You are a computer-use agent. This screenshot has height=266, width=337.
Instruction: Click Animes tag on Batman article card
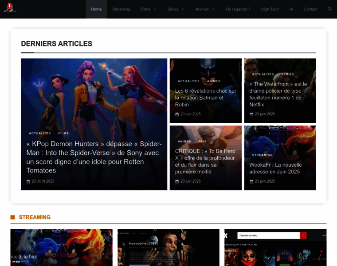pos(214,81)
